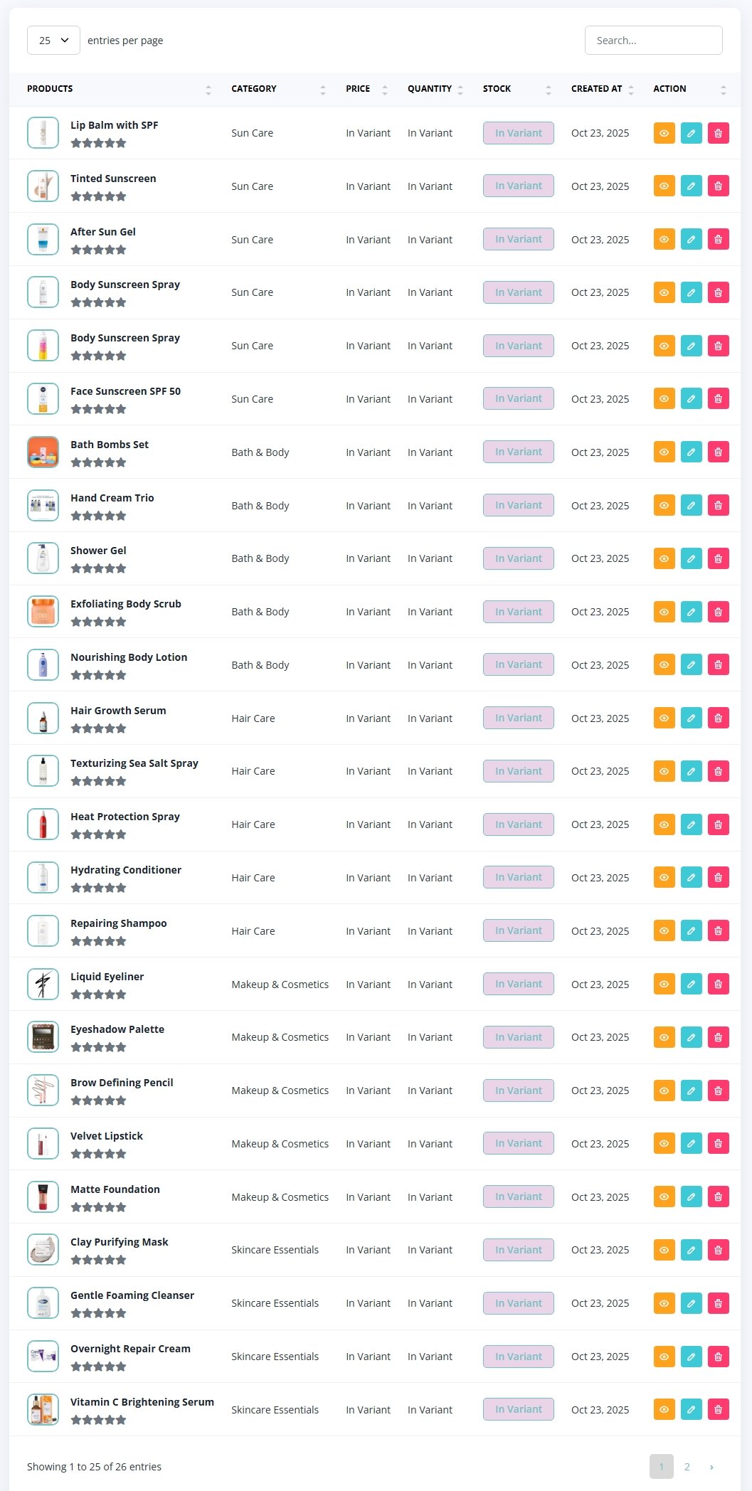752x1491 pixels.
Task: Delete the Liquid Eyeliner row
Action: tap(718, 985)
